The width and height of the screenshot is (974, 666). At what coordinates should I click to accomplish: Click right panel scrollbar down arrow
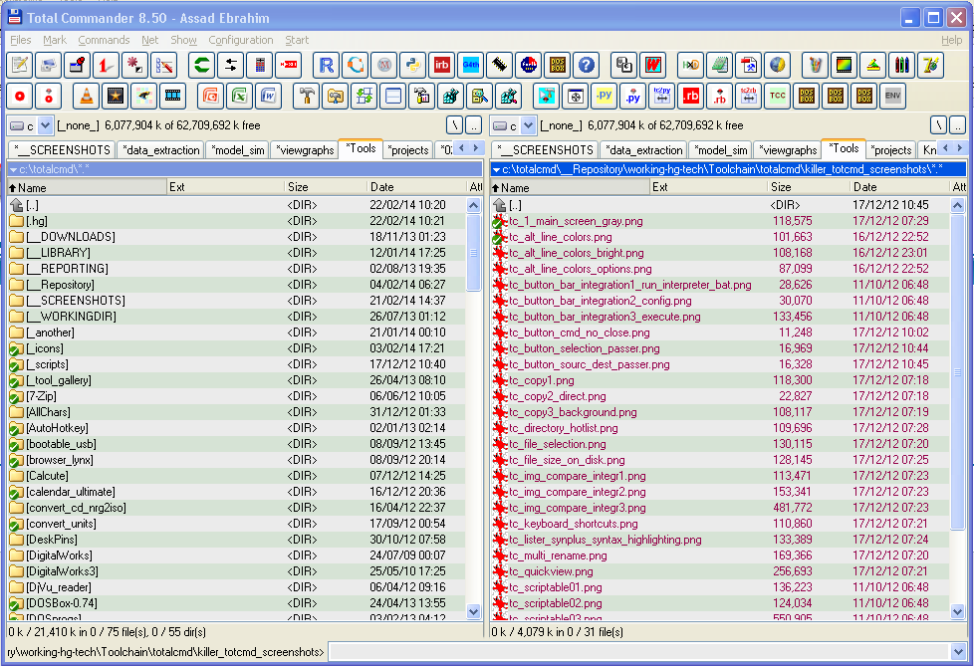pyautogui.click(x=957, y=612)
